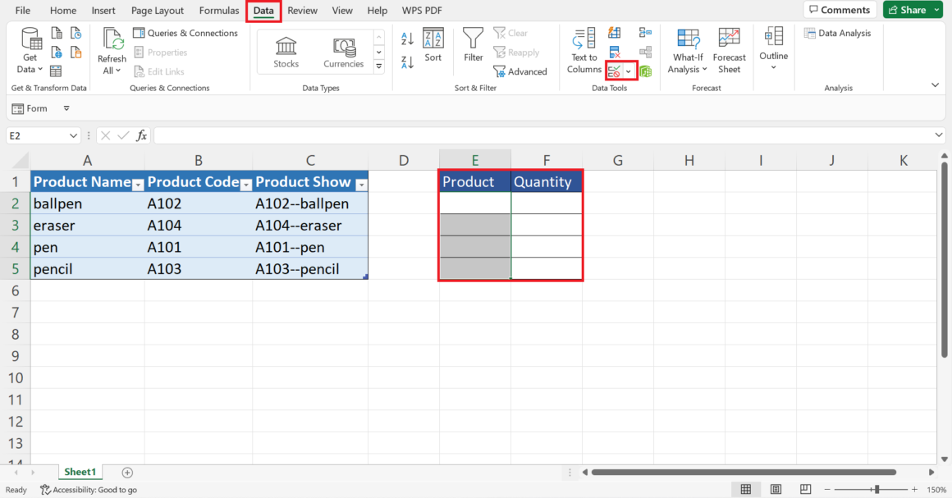Select the Remove Duplicates icon

615,51
